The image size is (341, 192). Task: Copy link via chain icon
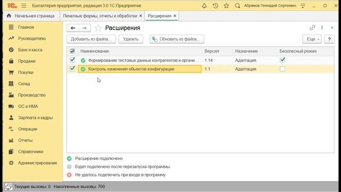click(x=312, y=28)
